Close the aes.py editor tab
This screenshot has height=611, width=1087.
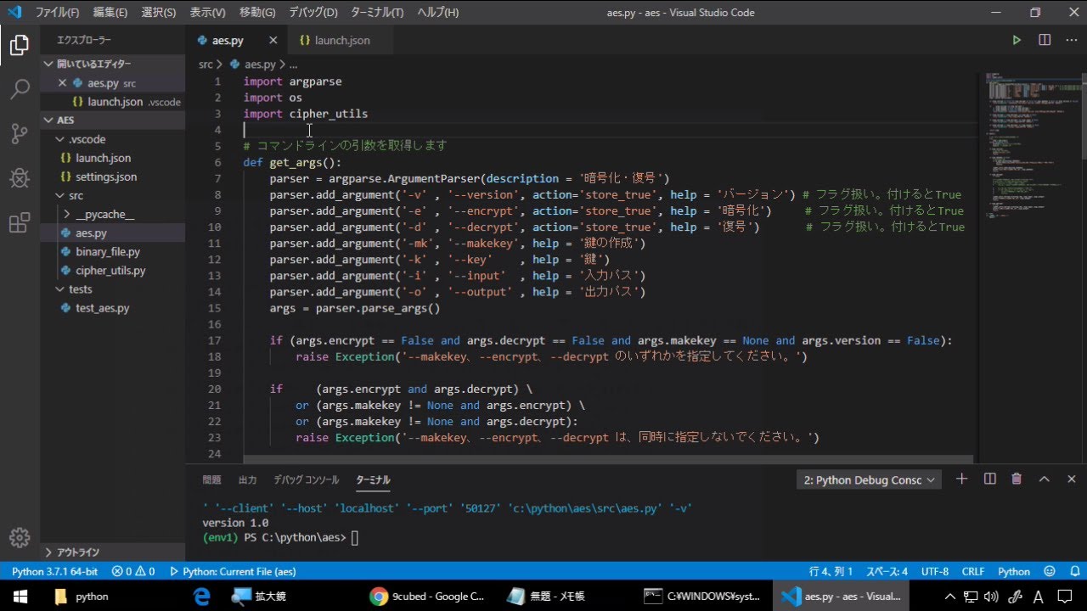coord(273,40)
